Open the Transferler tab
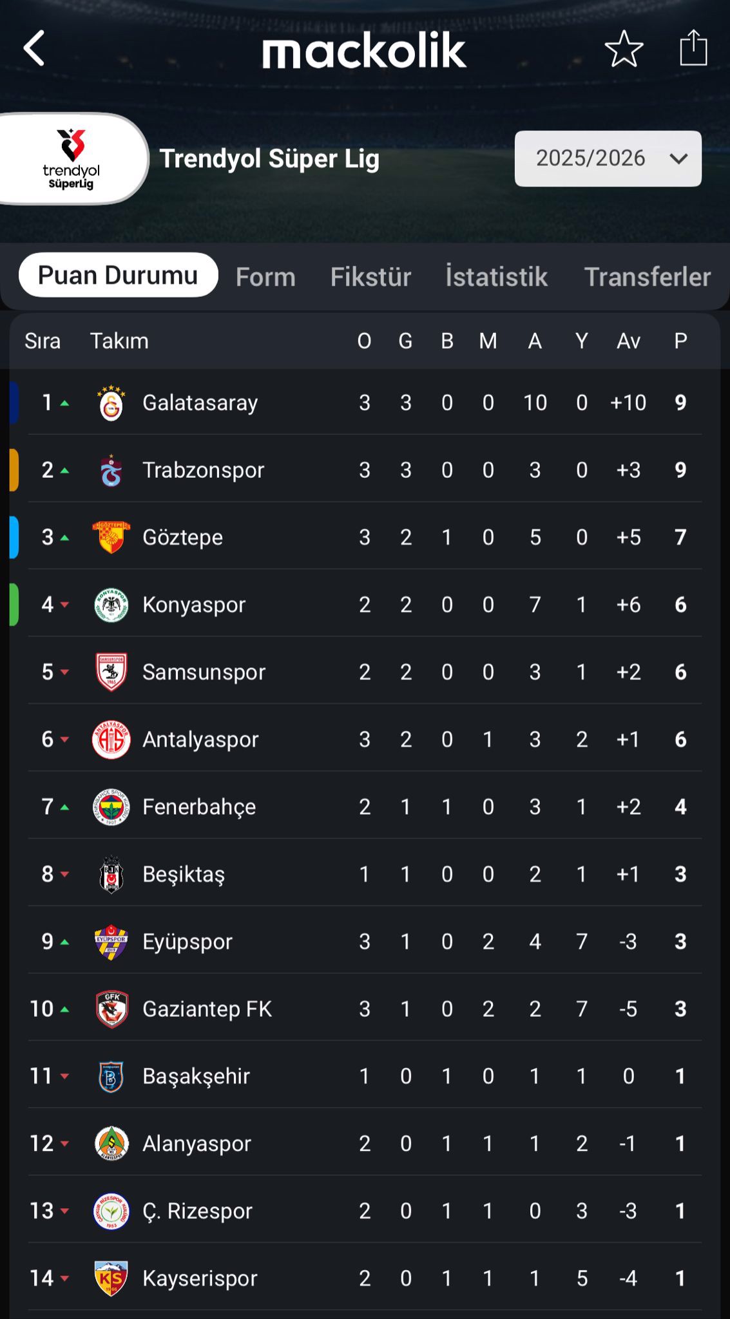730x1319 pixels. tap(647, 277)
